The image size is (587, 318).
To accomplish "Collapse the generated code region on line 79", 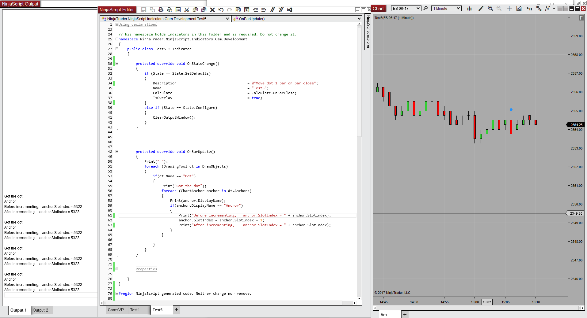I will point(117,294).
